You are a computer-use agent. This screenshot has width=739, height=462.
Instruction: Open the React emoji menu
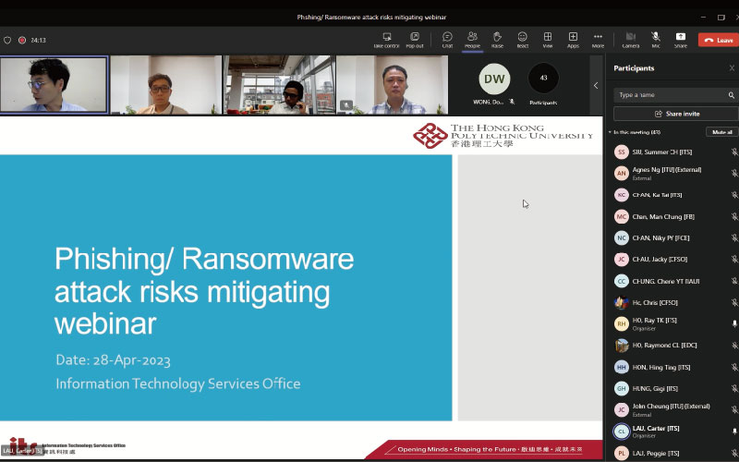click(522, 39)
